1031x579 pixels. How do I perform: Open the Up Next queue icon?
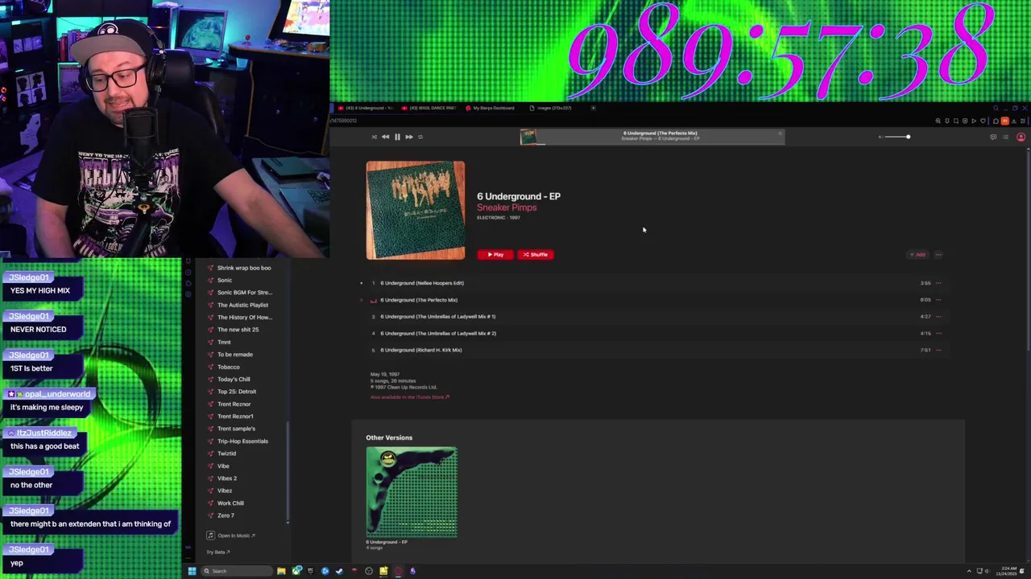(x=1005, y=137)
